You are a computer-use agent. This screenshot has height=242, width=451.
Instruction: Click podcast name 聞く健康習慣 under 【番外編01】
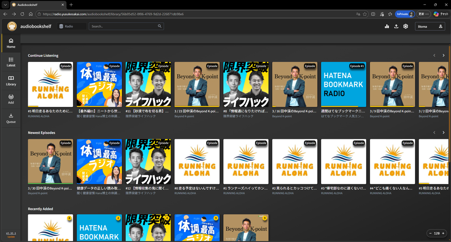pos(99,116)
